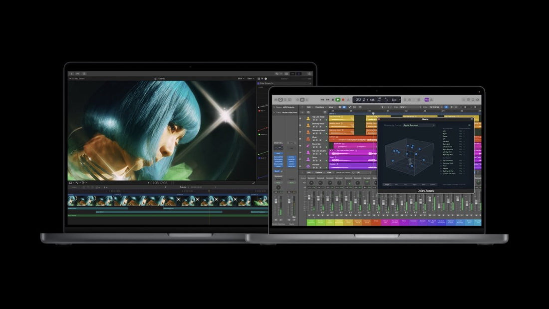This screenshot has width=549, height=309.
Task: Toggle the Inspector button in Final Cut toolbar
Action: pyautogui.click(x=298, y=73)
